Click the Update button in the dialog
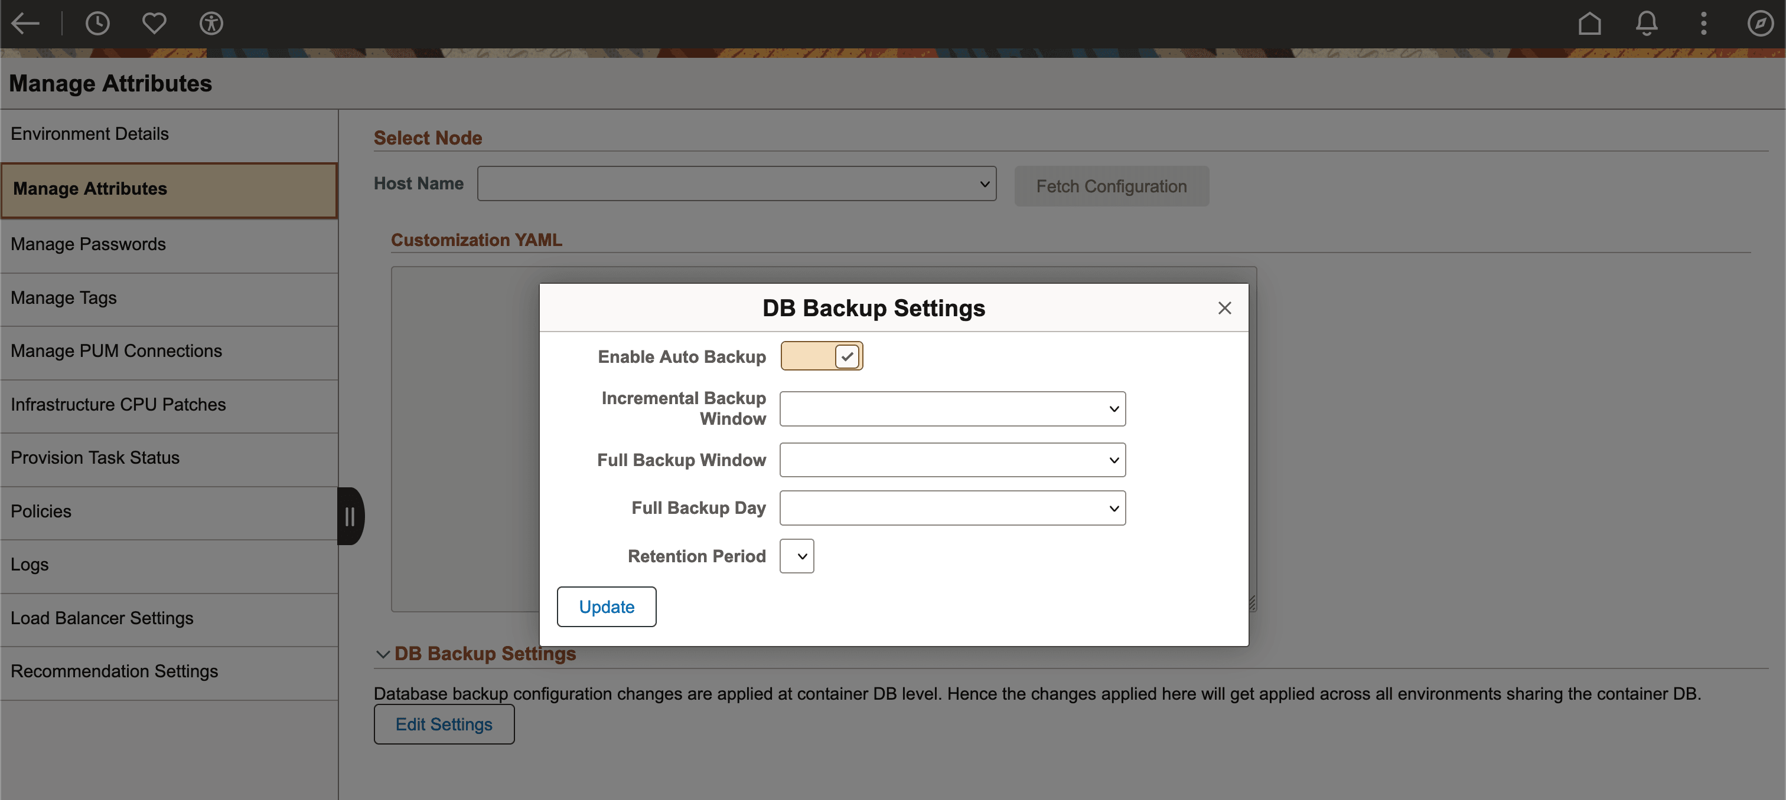1786x800 pixels. (606, 606)
